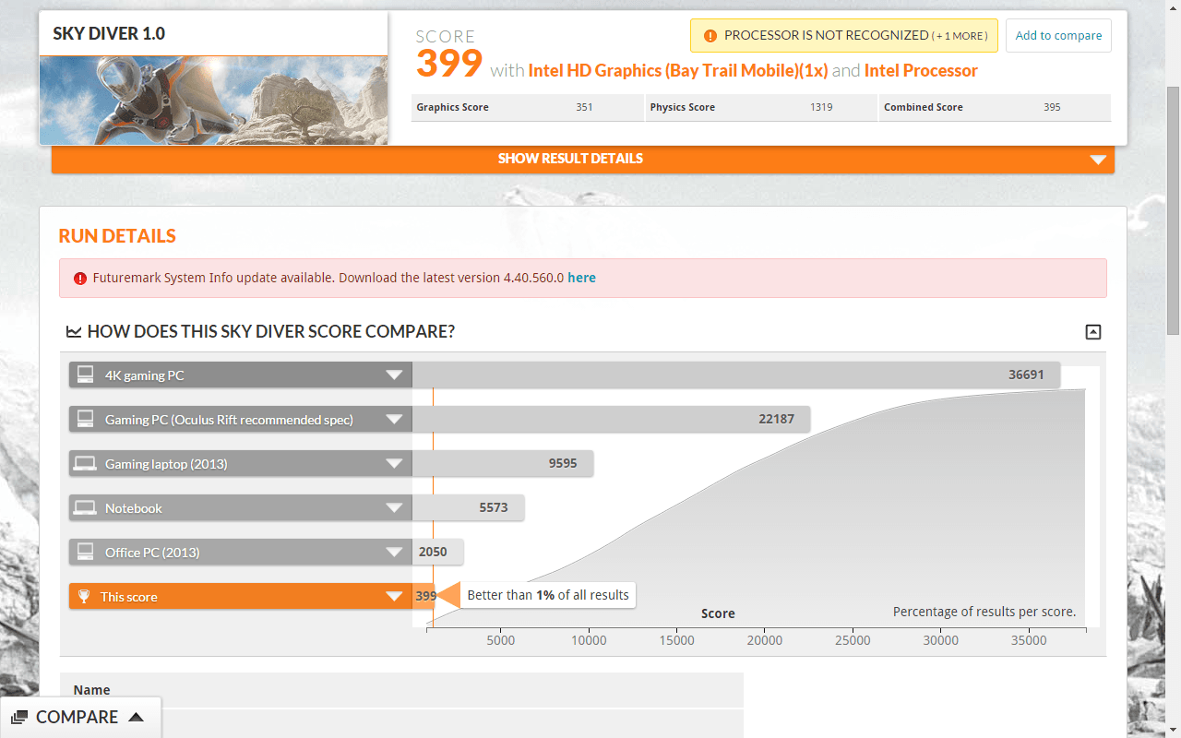Click the trophy icon on This score
This screenshot has width=1181, height=738.
[84, 597]
